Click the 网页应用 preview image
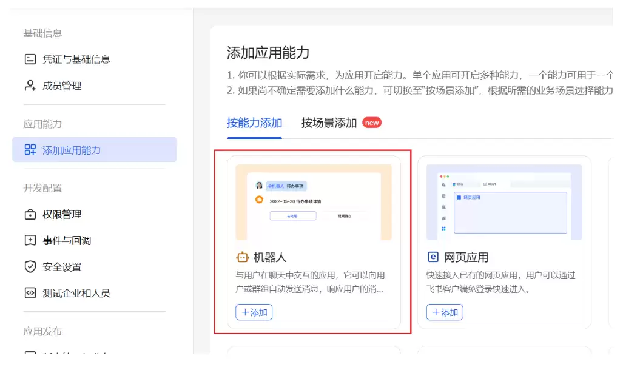623x367 pixels. pos(505,200)
